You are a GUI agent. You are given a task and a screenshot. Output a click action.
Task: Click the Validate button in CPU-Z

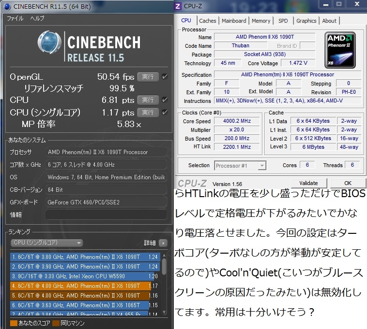309,183
